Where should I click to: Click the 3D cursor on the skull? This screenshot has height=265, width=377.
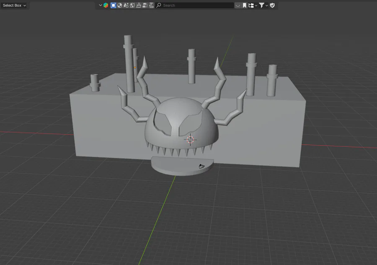[x=190, y=140]
